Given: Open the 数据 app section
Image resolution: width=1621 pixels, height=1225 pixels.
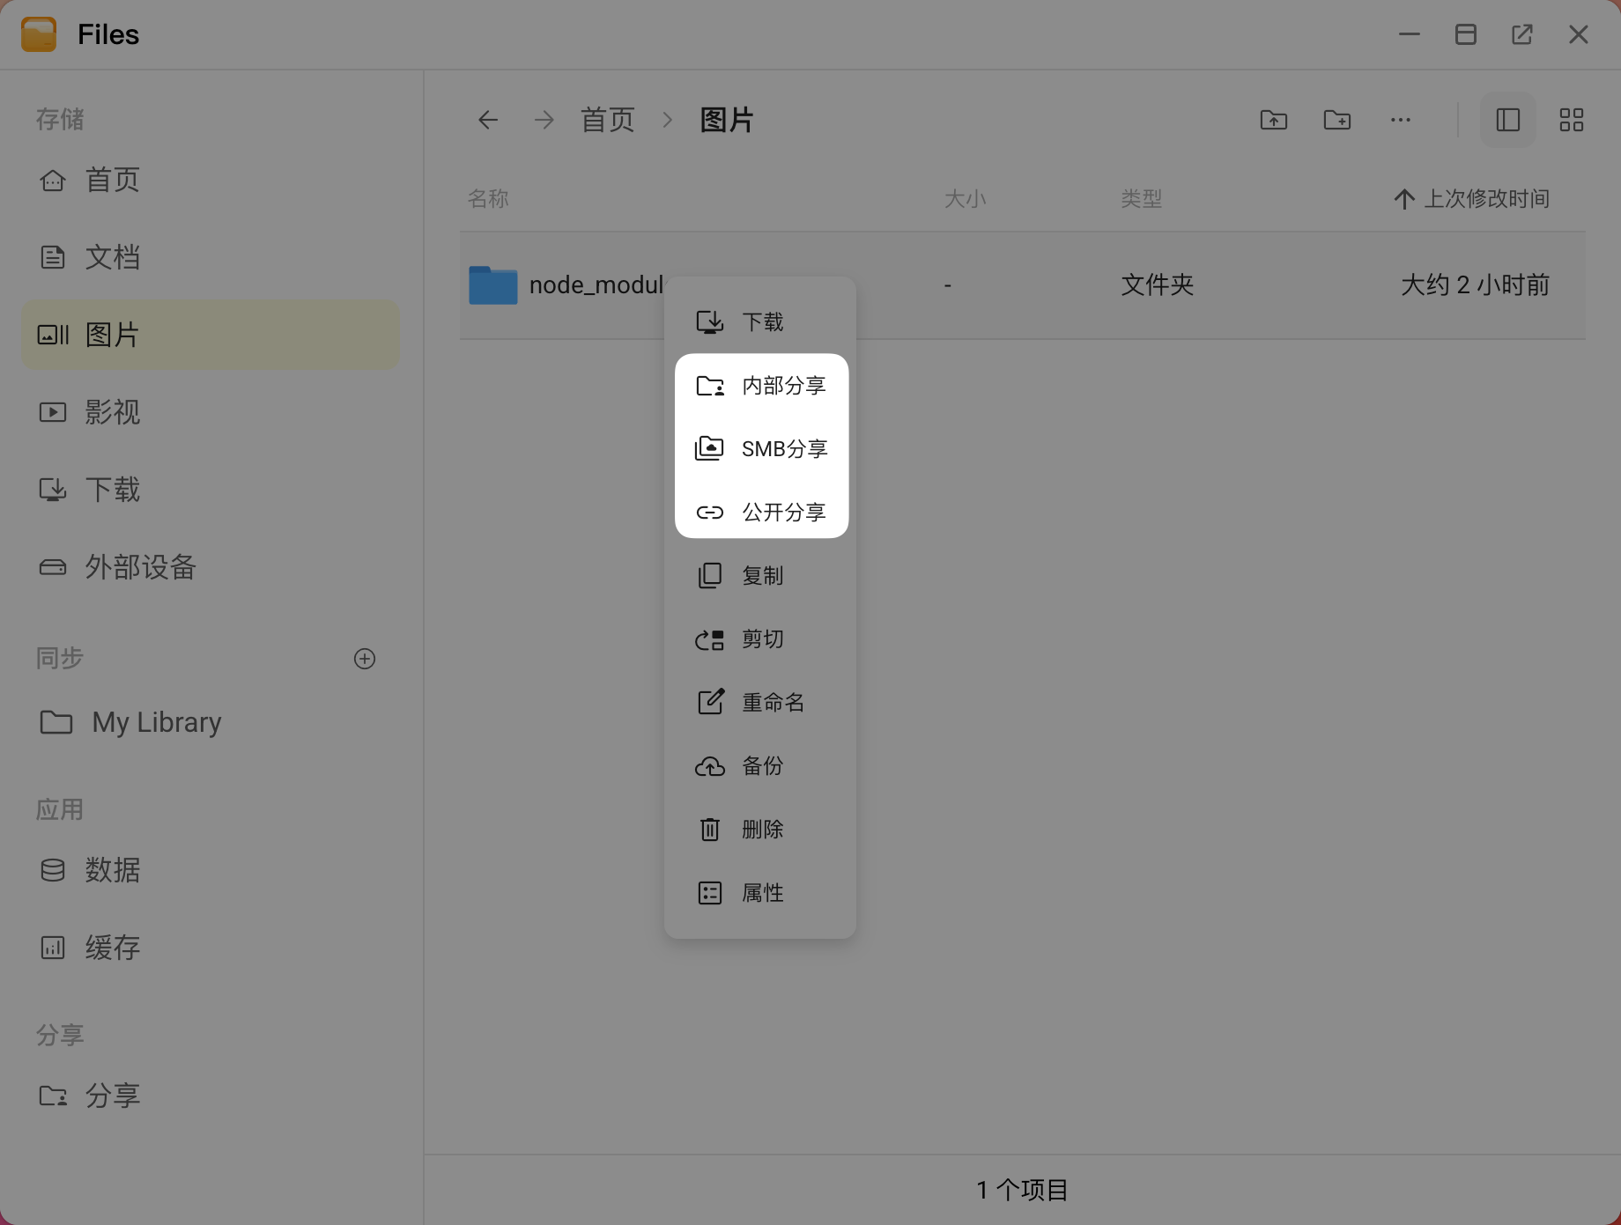Looking at the screenshot, I should point(112,870).
